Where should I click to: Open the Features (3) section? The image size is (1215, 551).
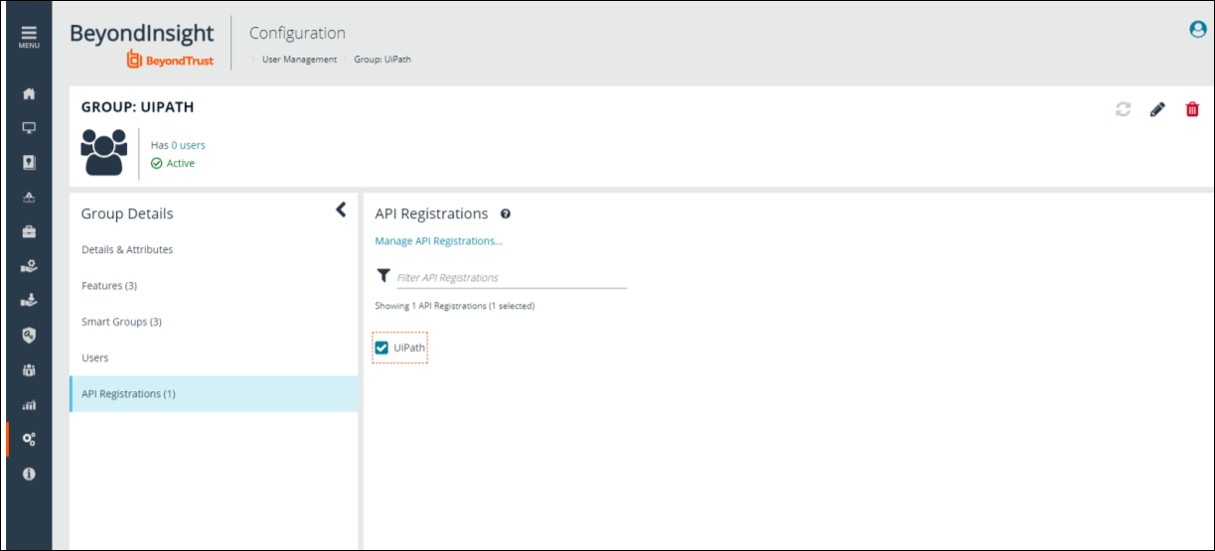coord(109,286)
